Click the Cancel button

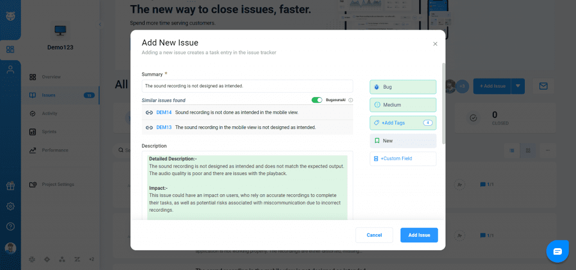click(374, 235)
